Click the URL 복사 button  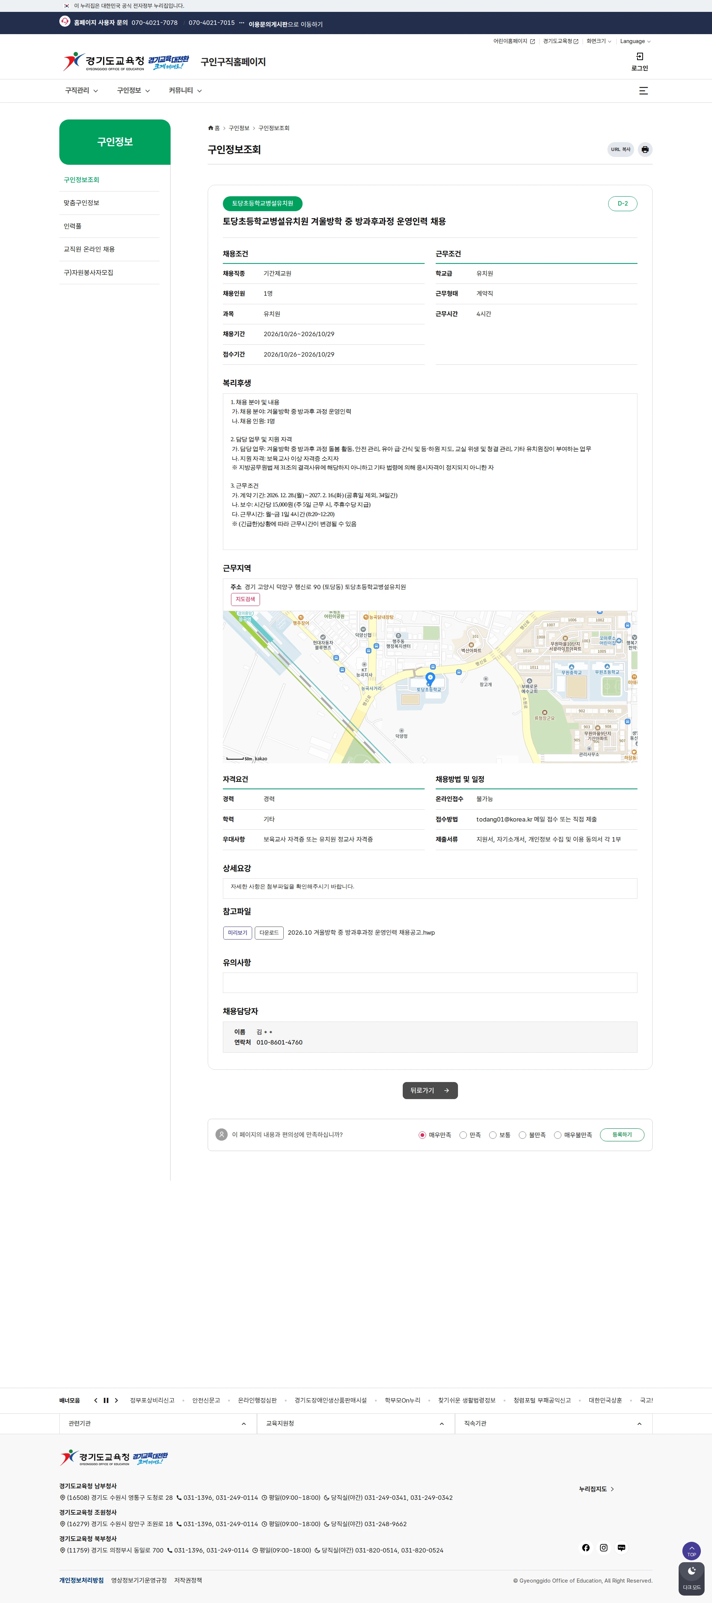(x=621, y=149)
